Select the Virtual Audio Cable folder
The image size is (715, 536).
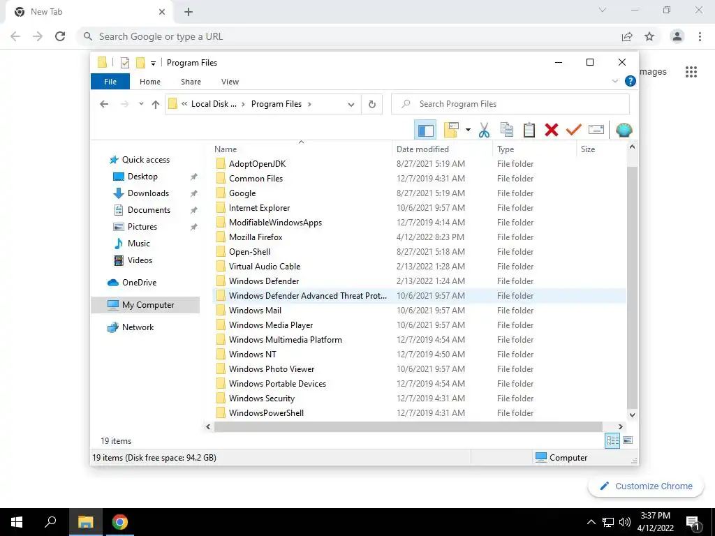265,267
